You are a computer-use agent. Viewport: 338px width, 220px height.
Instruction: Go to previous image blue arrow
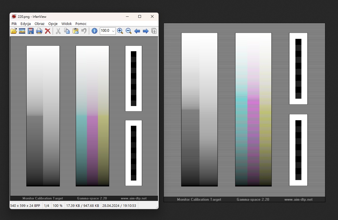[137, 31]
